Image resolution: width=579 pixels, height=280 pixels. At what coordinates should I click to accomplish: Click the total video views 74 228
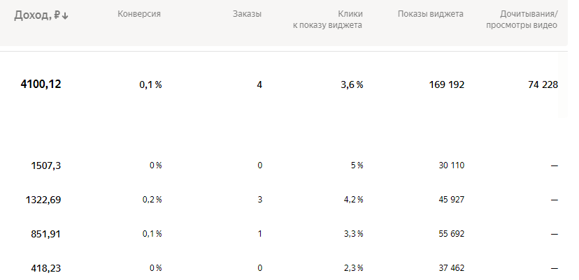pos(543,85)
